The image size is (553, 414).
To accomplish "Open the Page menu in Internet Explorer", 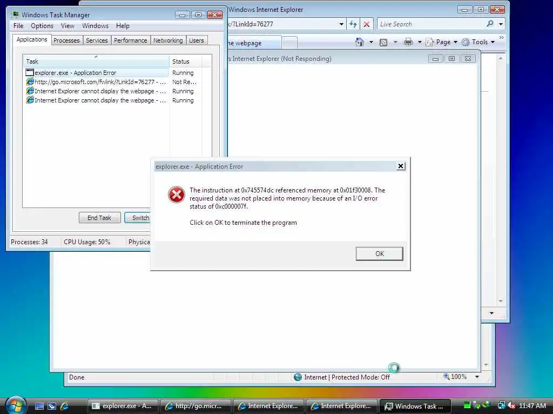I will 441,42.
